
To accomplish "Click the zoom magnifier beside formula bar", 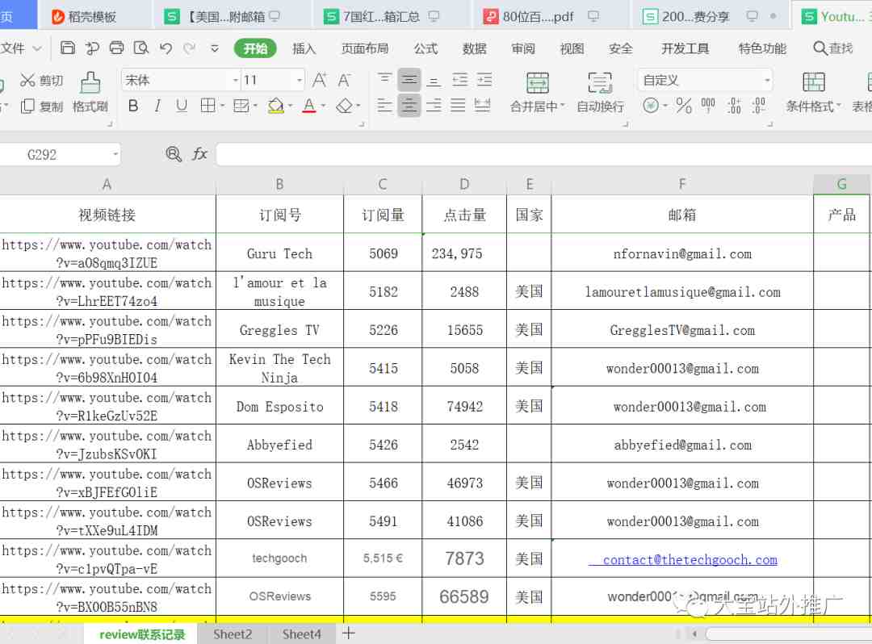I will coord(174,154).
